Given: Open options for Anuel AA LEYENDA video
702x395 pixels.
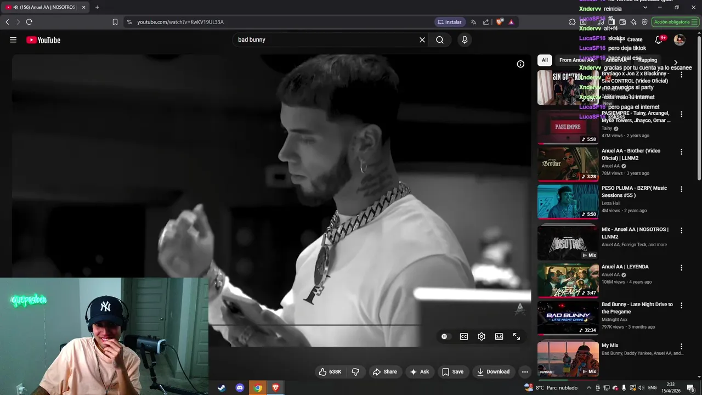Looking at the screenshot, I should (682, 268).
